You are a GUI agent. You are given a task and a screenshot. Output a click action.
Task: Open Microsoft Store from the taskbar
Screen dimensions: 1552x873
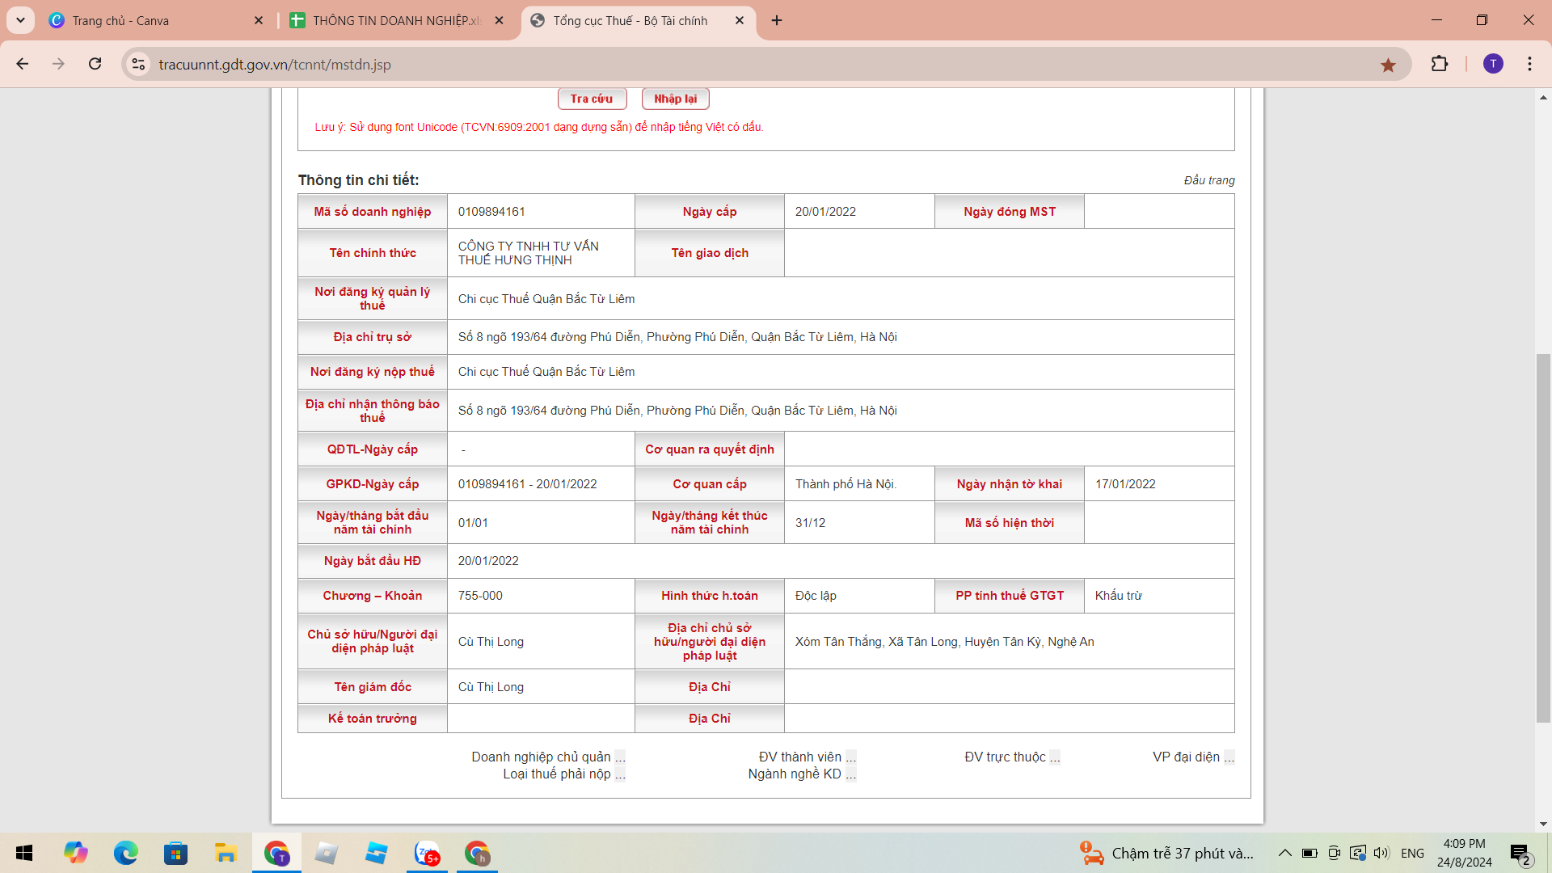tap(175, 853)
